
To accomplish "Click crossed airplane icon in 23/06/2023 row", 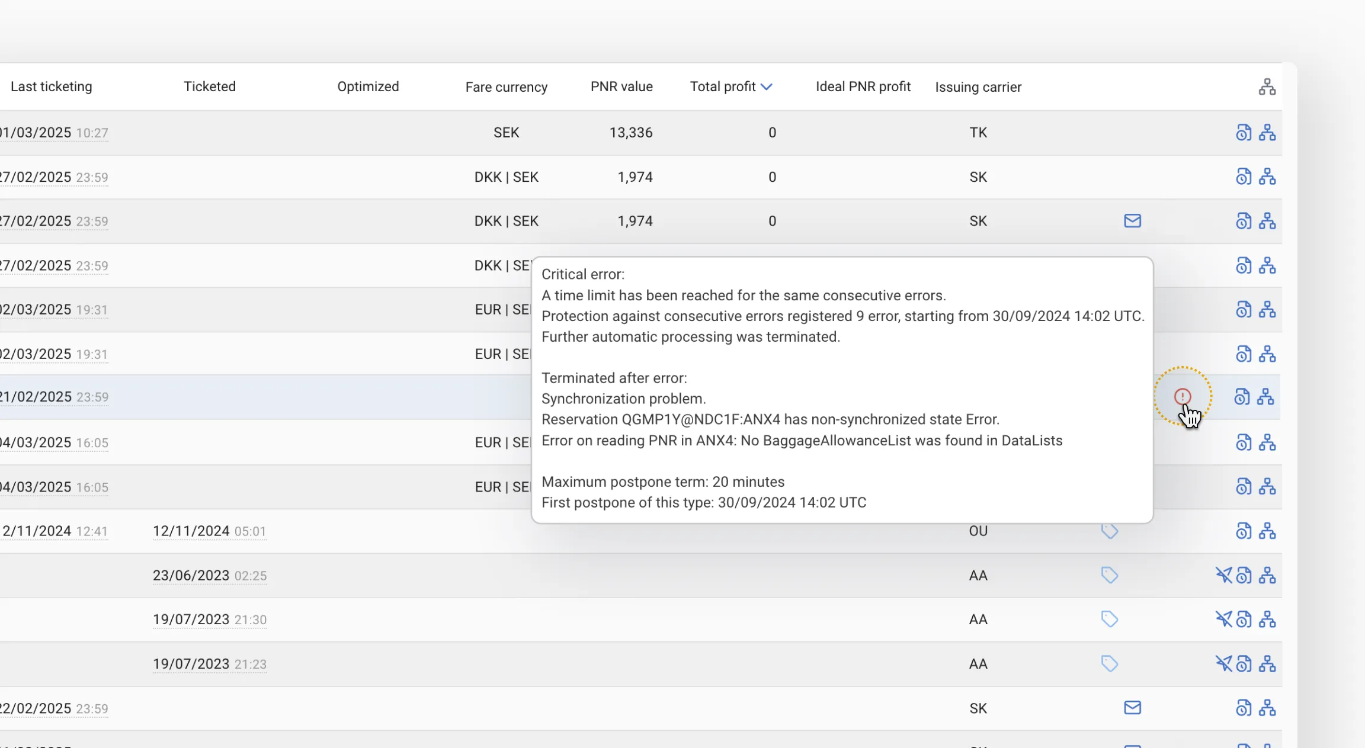I will pos(1223,575).
